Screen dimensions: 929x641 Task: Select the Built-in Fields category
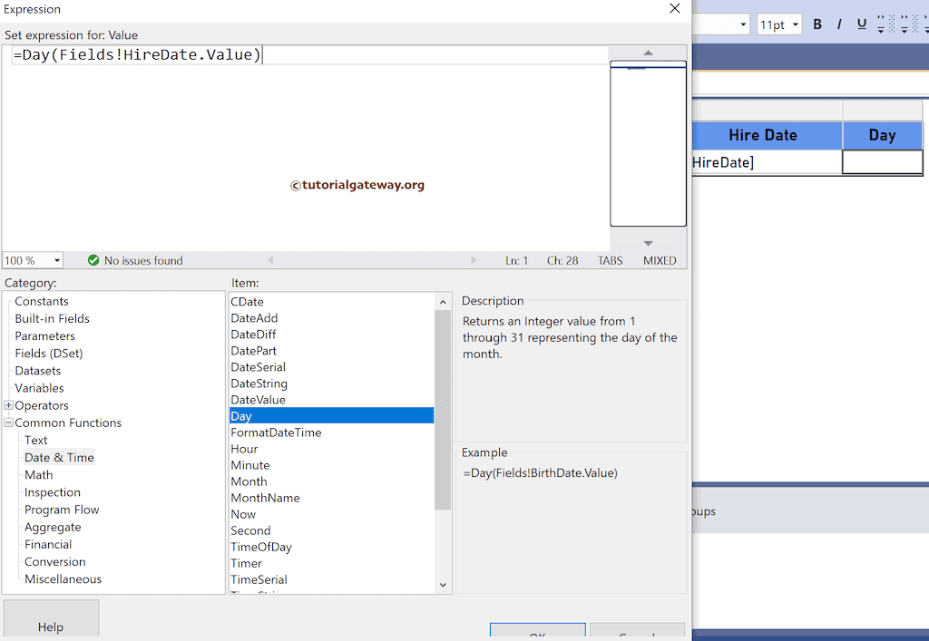coord(52,318)
